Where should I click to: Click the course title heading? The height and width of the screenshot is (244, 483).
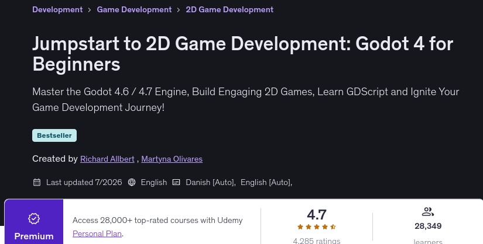[243, 54]
